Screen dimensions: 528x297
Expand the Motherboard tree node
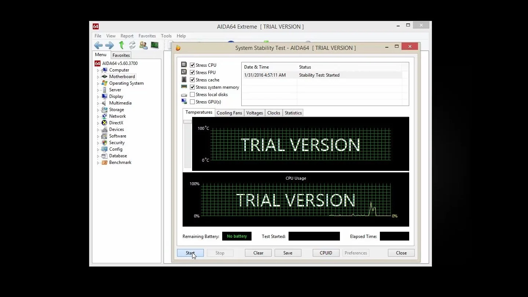(x=98, y=77)
